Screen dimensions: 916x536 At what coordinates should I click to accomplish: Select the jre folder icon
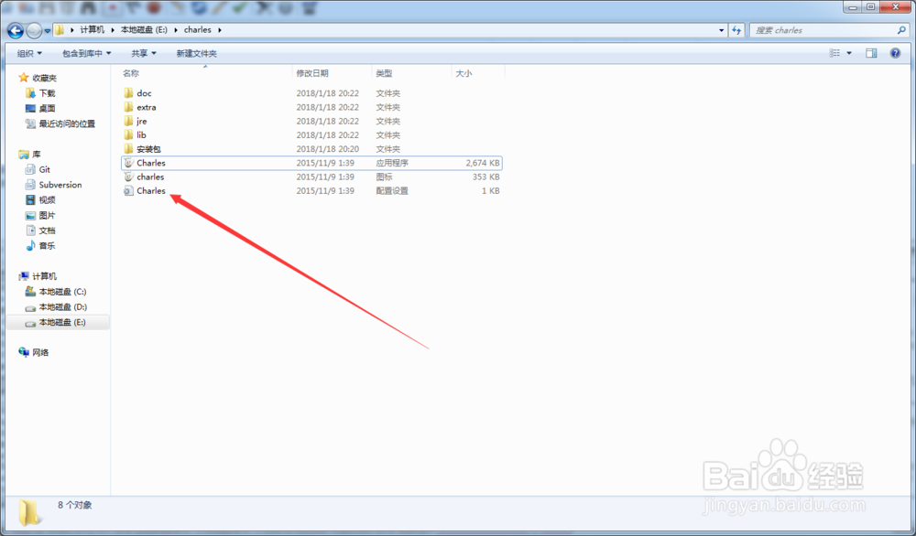click(x=128, y=122)
